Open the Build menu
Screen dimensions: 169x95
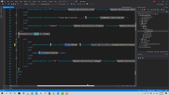(21, 2)
